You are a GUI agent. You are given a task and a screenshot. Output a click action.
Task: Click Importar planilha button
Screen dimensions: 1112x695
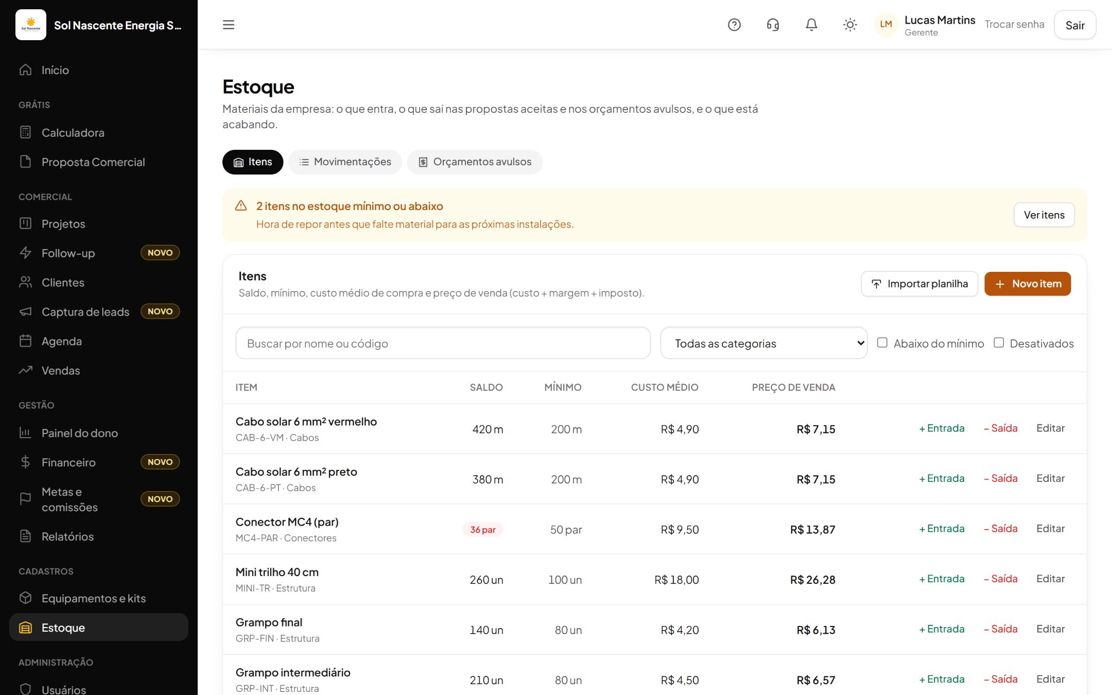coord(919,284)
